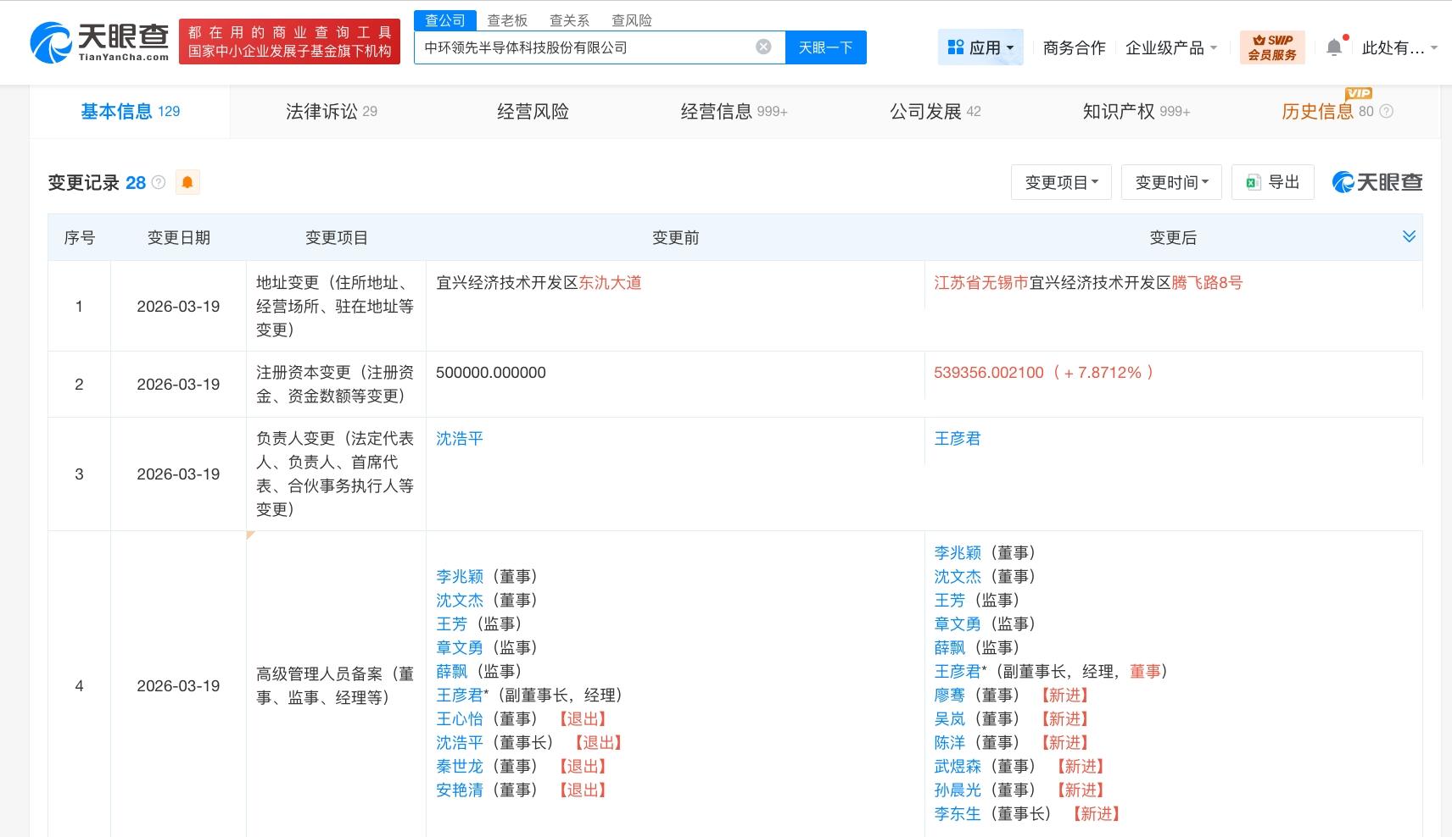Open 王彦君 副董事长 link in after column
This screenshot has width=1452, height=837.
[x=958, y=671]
